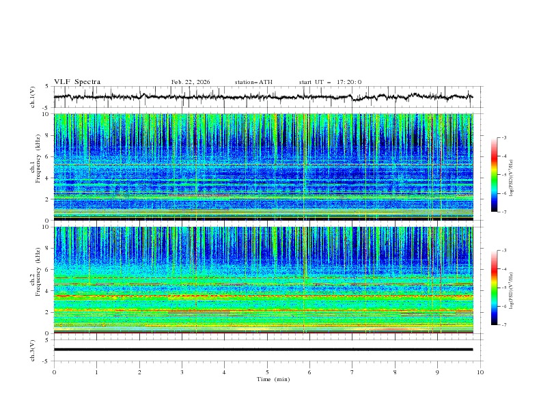Select the date text "Feb. 22, 2026"
This screenshot has height=418, width=541.
click(191, 82)
